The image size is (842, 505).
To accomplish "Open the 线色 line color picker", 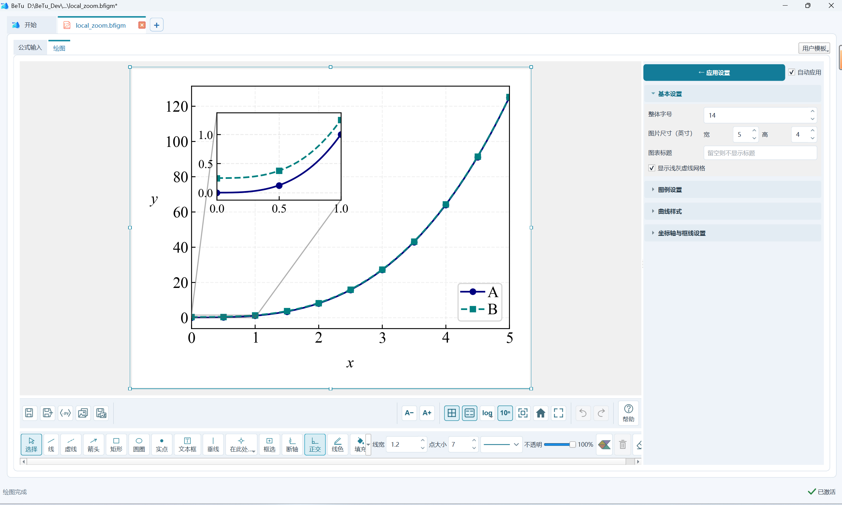I will point(337,444).
